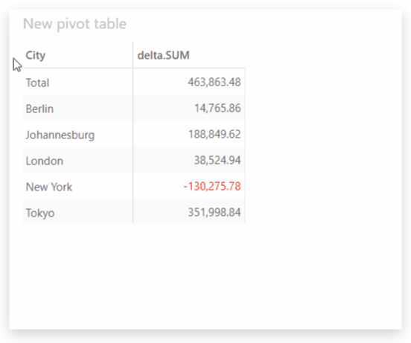Click the header bottom border under City
The height and width of the screenshot is (343, 411).
tap(77, 68)
